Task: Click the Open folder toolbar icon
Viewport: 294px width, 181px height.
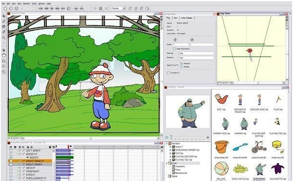Action: (x=11, y=8)
